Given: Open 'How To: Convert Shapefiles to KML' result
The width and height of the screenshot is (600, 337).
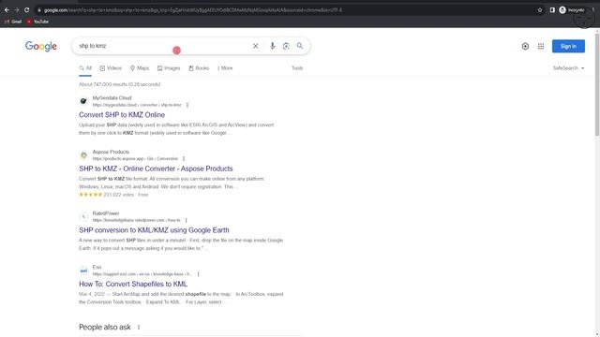Looking at the screenshot, I should (133, 284).
